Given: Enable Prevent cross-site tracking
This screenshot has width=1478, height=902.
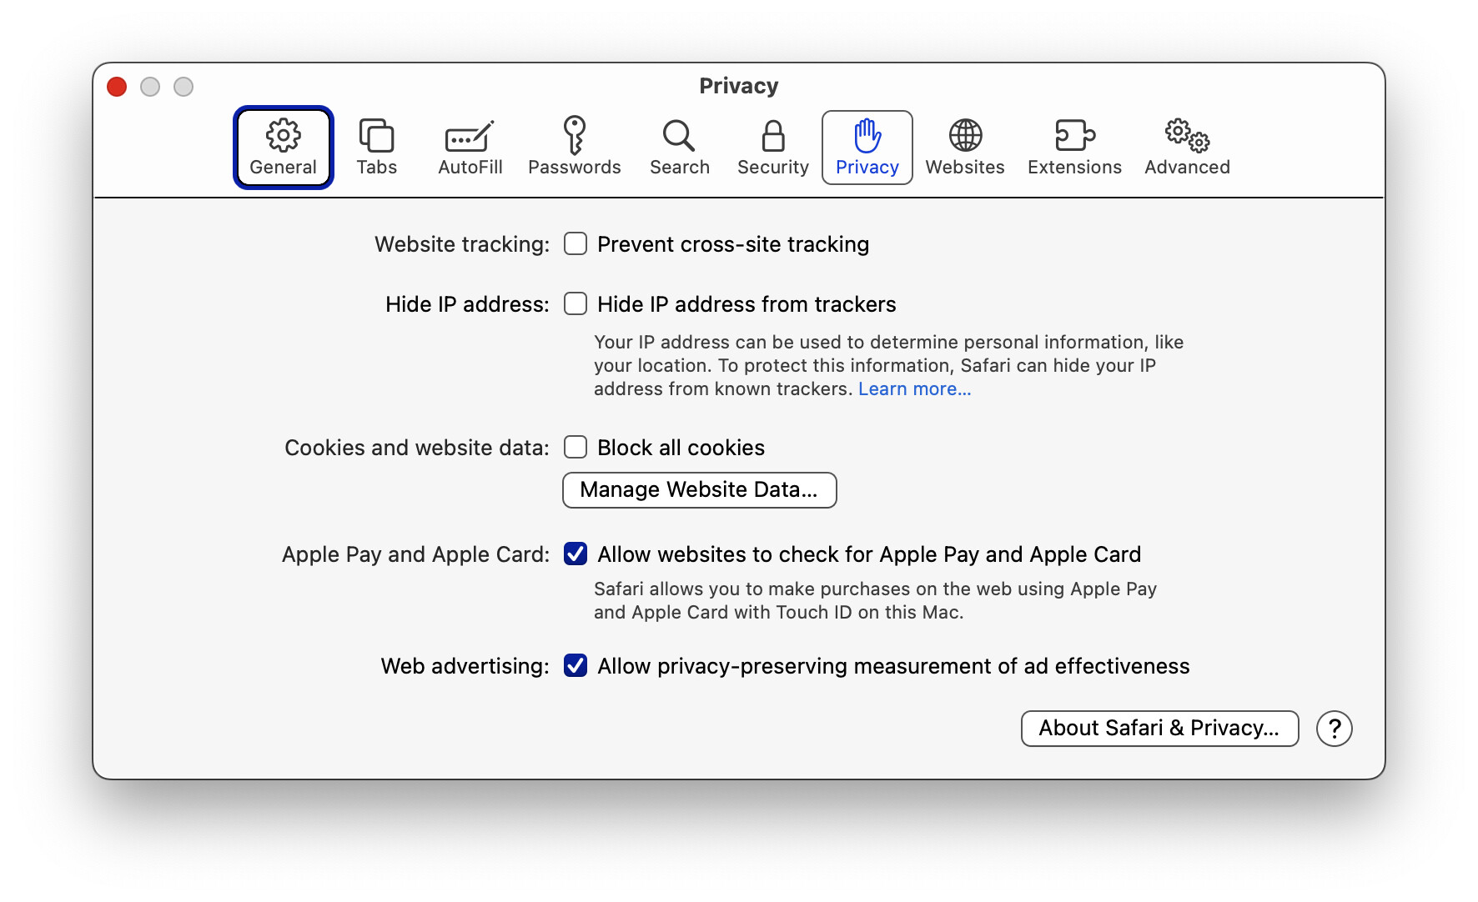Looking at the screenshot, I should click(x=576, y=244).
